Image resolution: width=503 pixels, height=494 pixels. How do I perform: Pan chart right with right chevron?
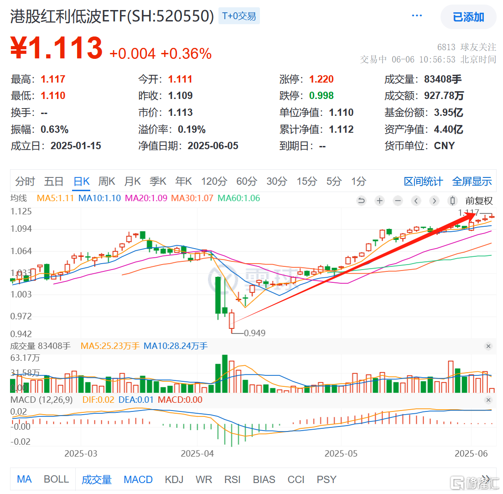tap(434, 201)
